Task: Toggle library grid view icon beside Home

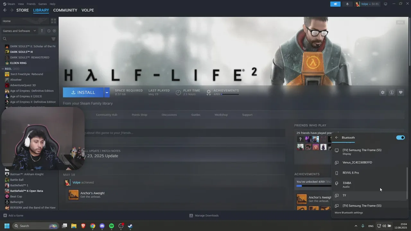Action: pos(53,21)
